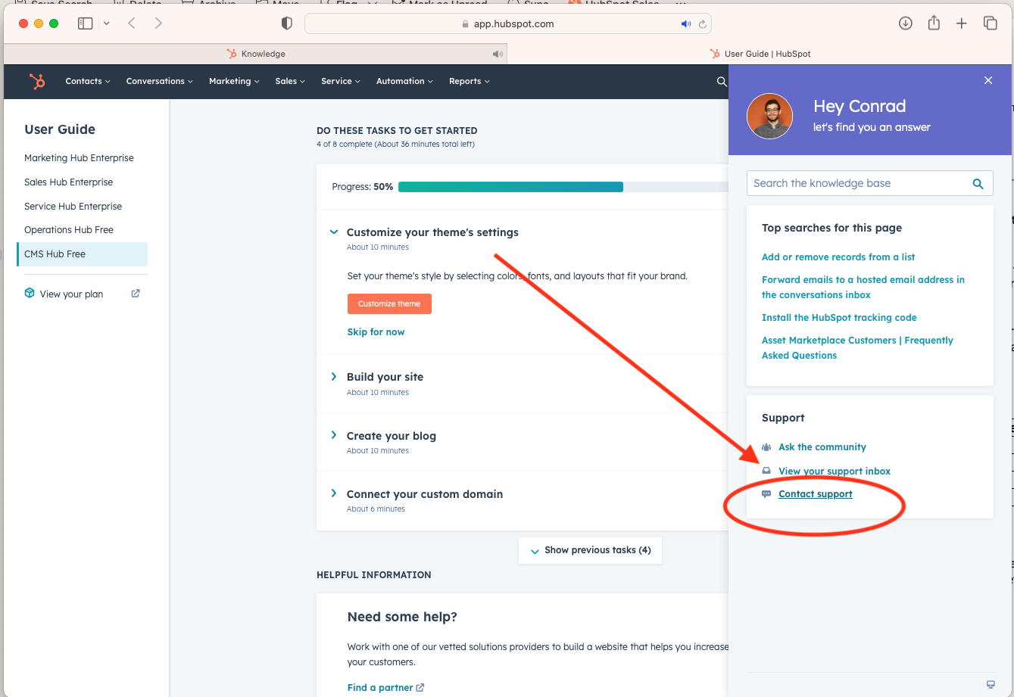The height and width of the screenshot is (697, 1014).
Task: Open Safari downloads icon
Action: click(905, 23)
